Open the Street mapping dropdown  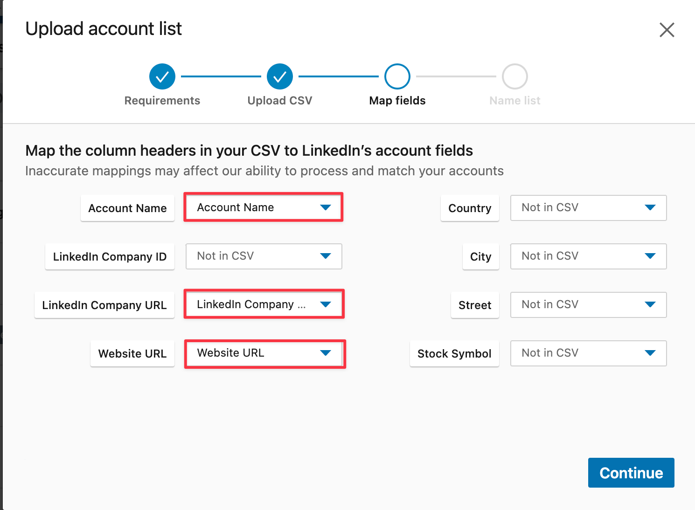[589, 304]
